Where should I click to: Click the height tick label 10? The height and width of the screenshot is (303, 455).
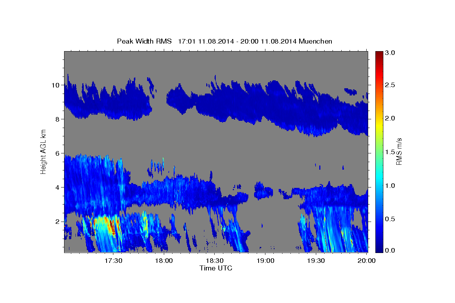tap(56, 85)
